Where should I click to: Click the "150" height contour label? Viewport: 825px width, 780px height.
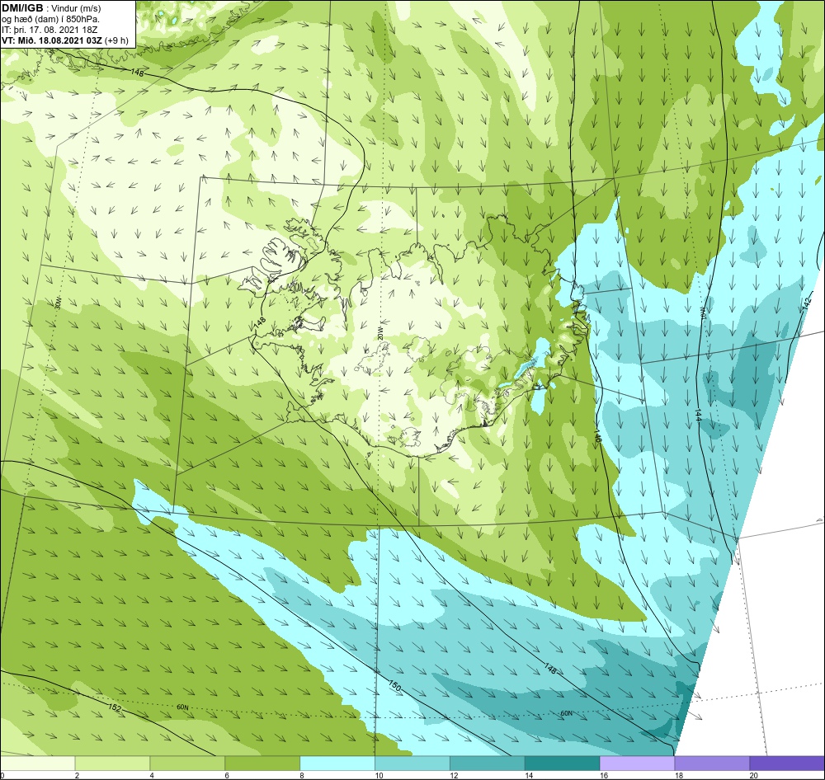click(x=394, y=686)
